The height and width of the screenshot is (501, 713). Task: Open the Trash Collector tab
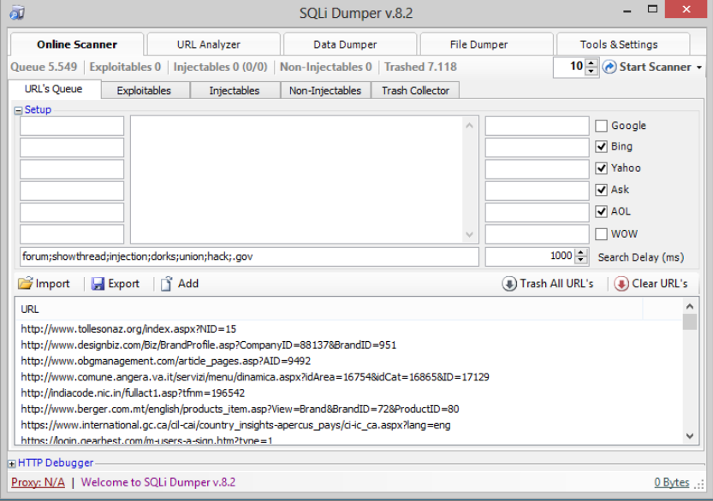(415, 91)
